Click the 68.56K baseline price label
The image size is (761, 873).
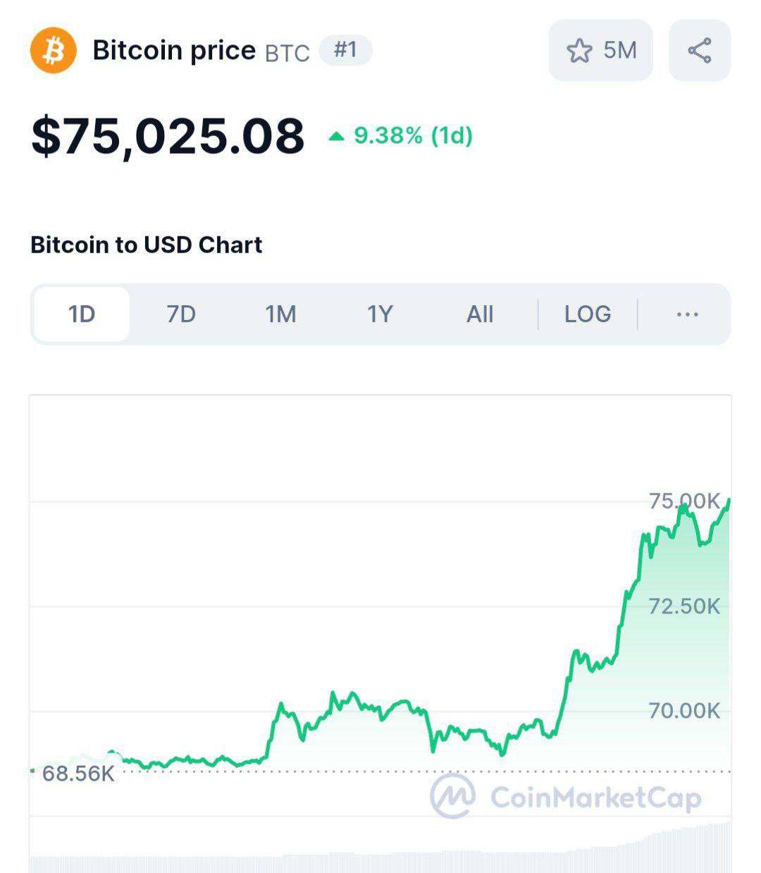click(78, 774)
